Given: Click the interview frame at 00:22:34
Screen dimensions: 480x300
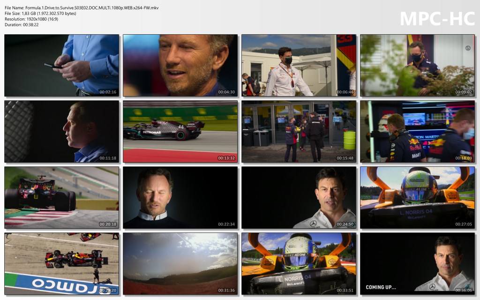Looking at the screenshot, I should 180,197.
